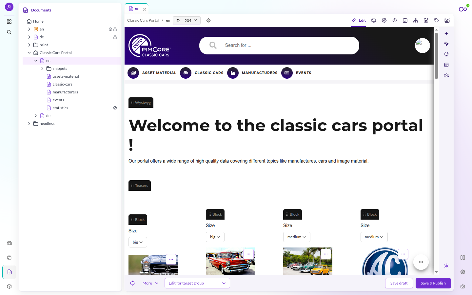The image size is (472, 295).
Task: Open the second teaser's big size dropdown
Action: pyautogui.click(x=215, y=237)
